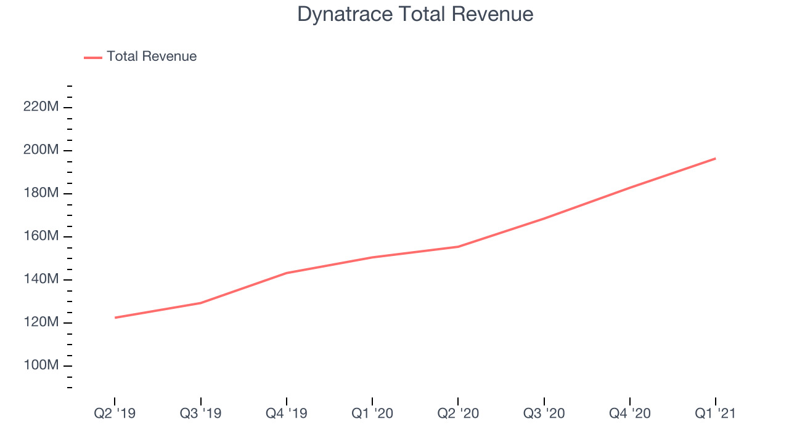Click the revenue line point at Q2 '20
This screenshot has width=789, height=443.
tap(458, 247)
